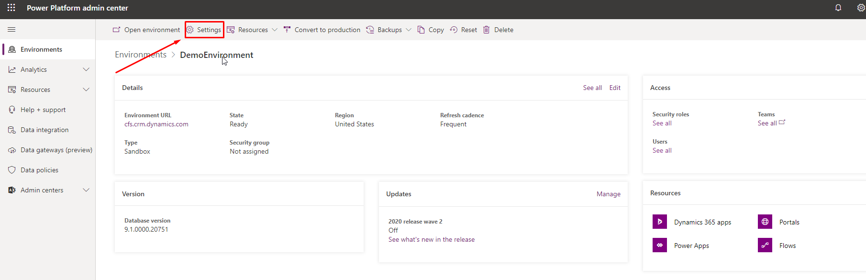Open the Power Apps resource link
This screenshot has height=280, width=866.
click(691, 246)
